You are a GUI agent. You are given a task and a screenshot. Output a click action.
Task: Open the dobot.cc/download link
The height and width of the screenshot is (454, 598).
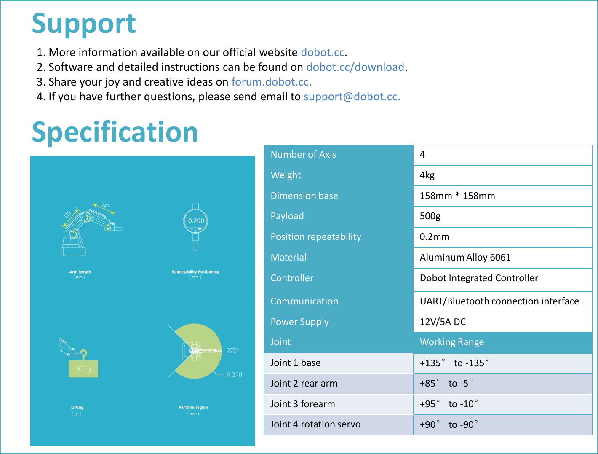point(355,67)
